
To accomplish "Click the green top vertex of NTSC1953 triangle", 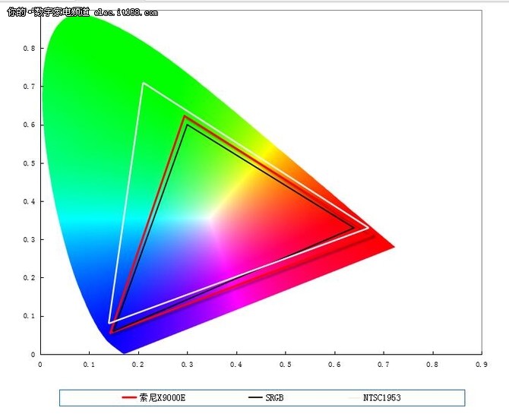I will coord(143,84).
